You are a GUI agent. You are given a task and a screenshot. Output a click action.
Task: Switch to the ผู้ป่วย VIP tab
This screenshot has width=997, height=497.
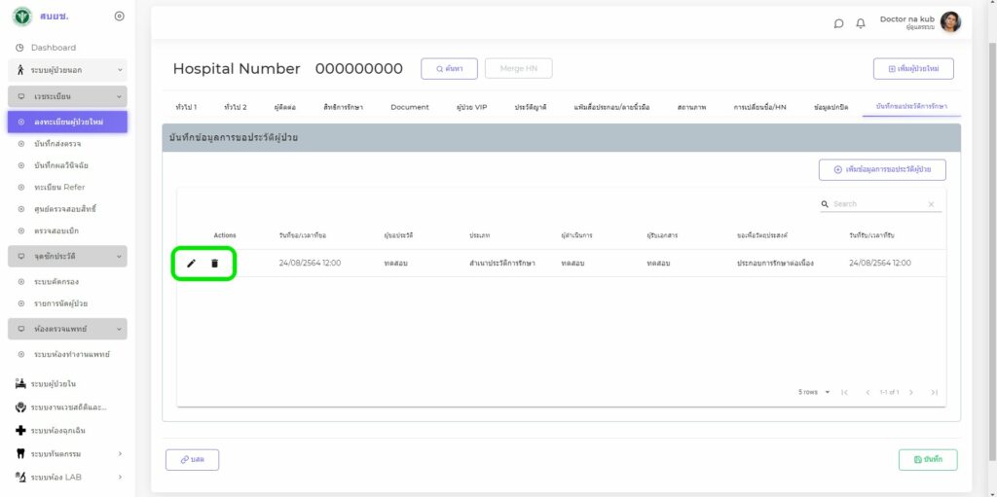point(471,107)
